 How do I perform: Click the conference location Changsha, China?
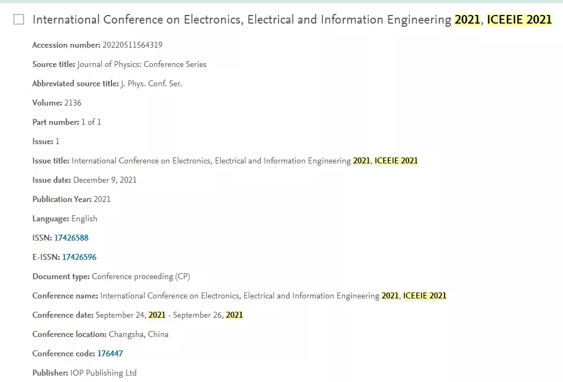click(139, 334)
